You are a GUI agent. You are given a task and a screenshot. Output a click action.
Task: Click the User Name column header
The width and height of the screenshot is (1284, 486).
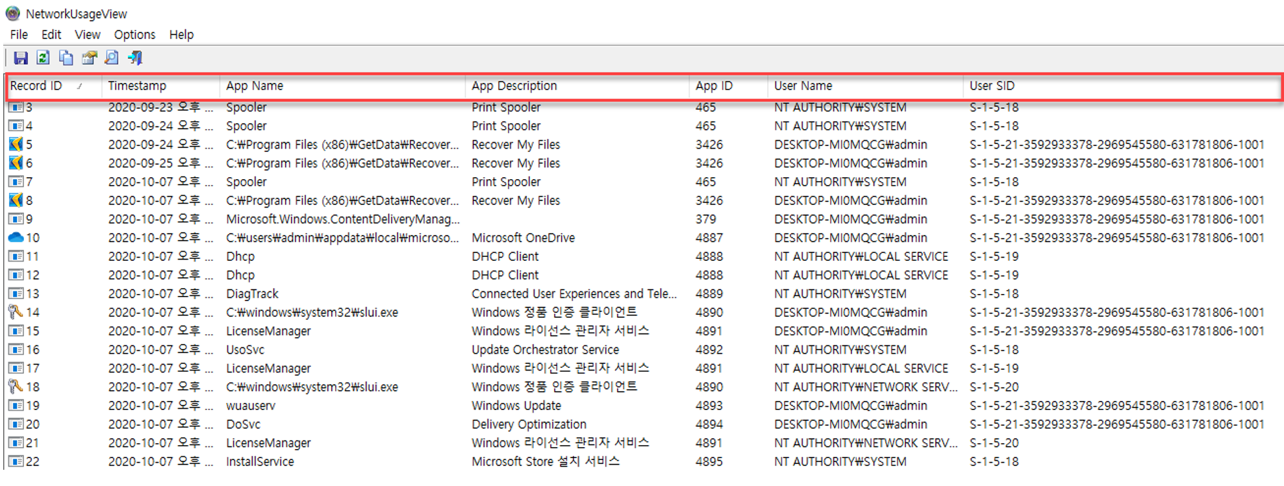click(x=803, y=86)
